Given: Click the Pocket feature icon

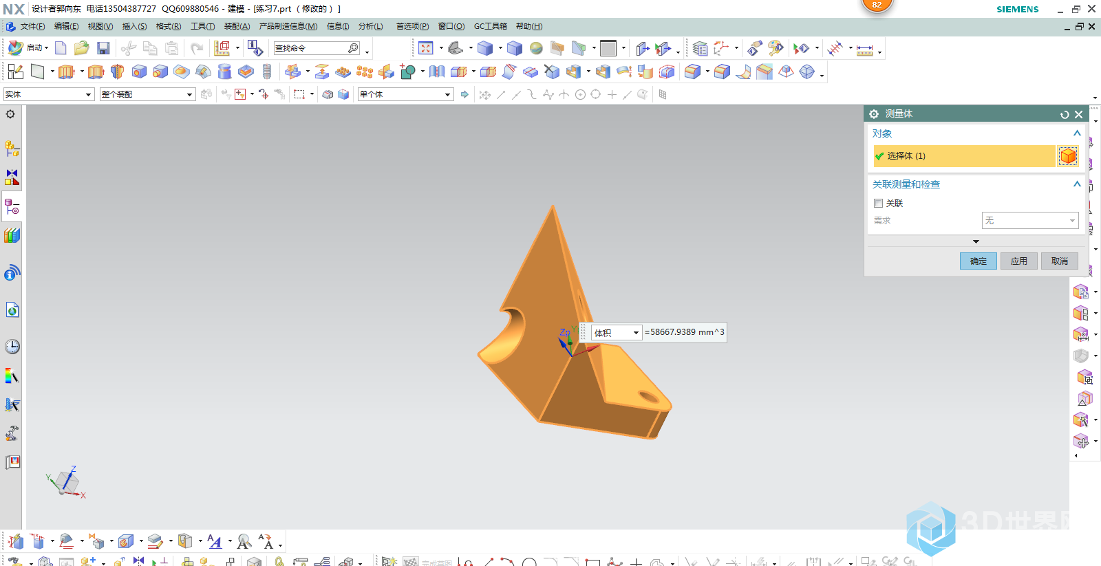Looking at the screenshot, I should point(246,72).
